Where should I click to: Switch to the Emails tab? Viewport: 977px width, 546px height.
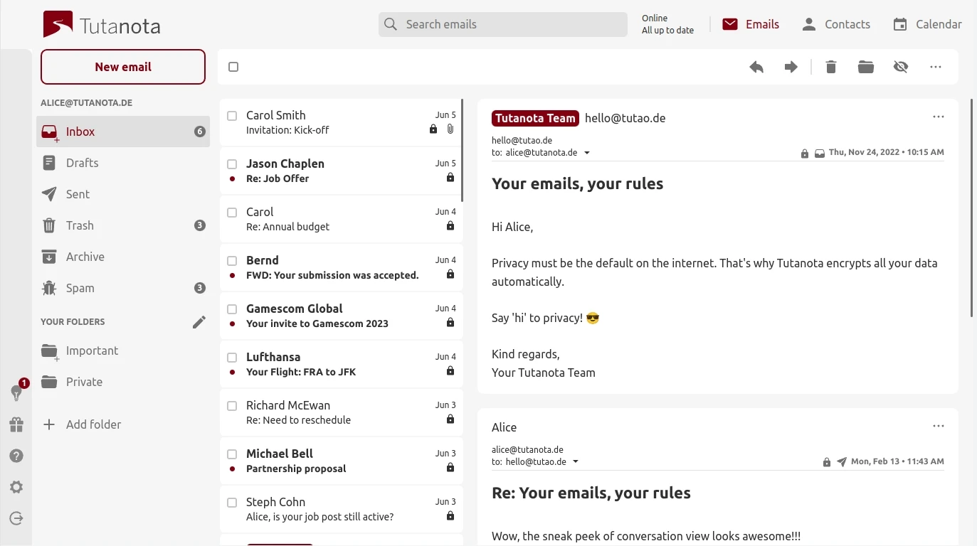pos(751,24)
